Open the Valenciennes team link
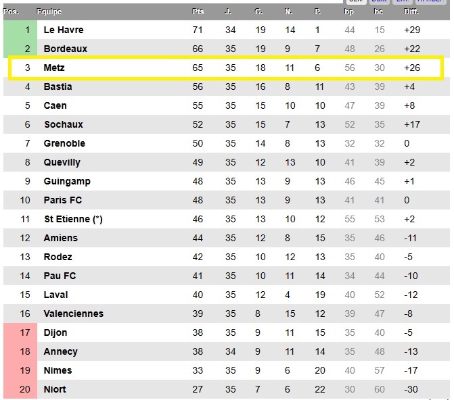 (x=74, y=314)
